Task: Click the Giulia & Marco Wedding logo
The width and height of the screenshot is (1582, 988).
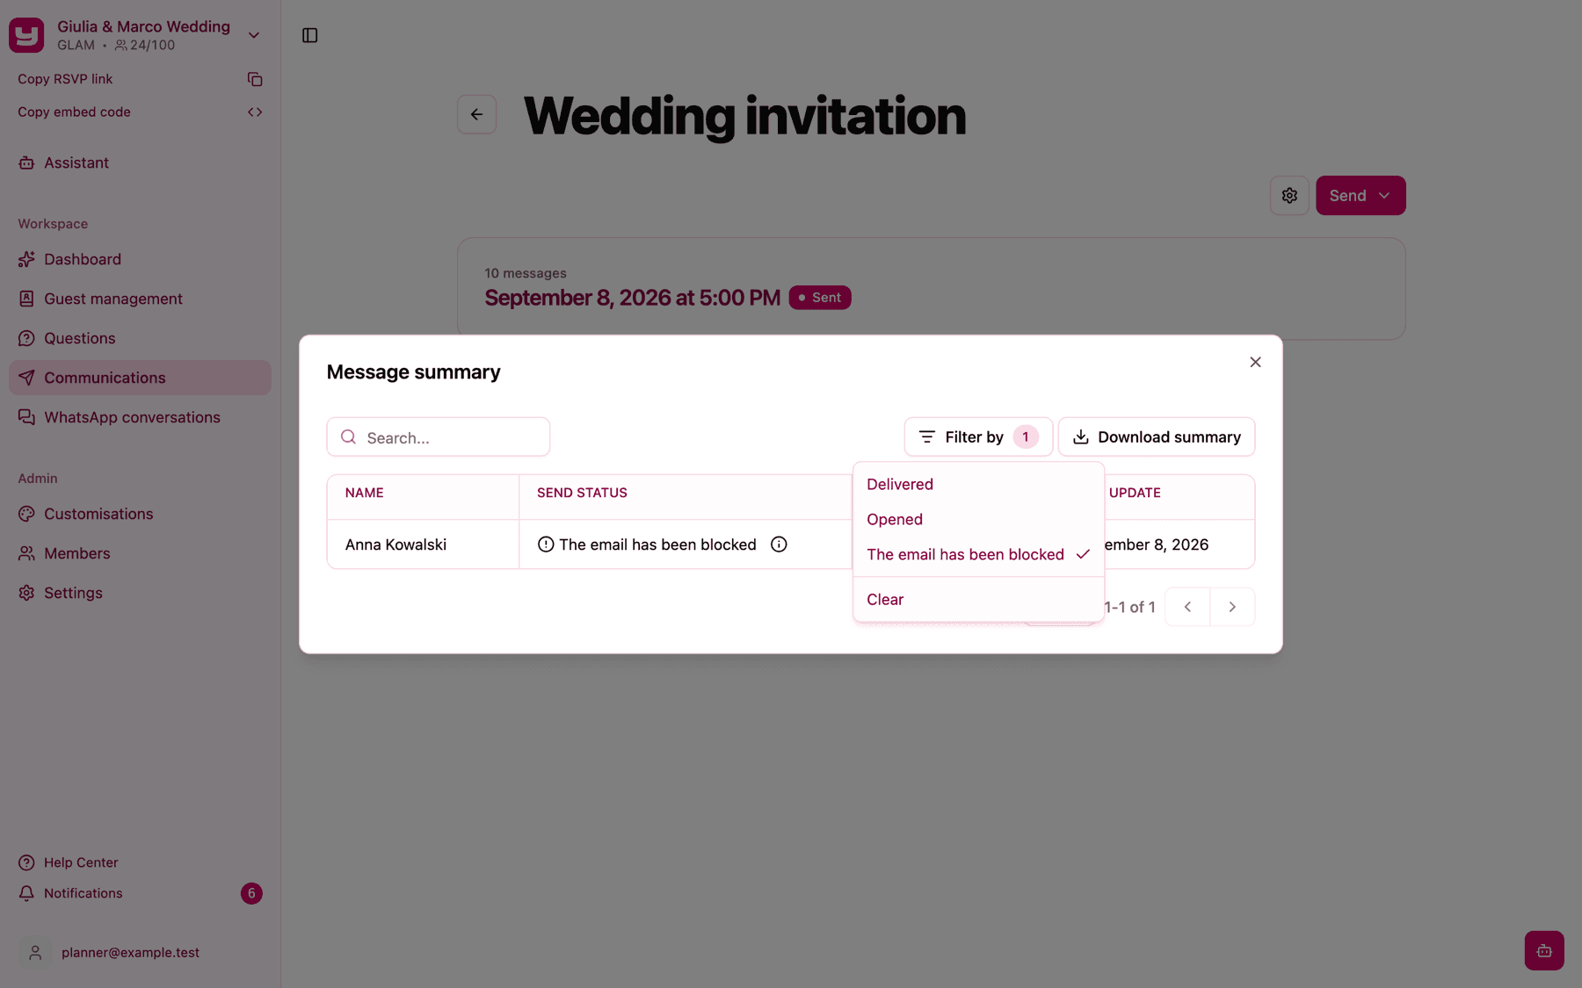Action: pos(26,35)
